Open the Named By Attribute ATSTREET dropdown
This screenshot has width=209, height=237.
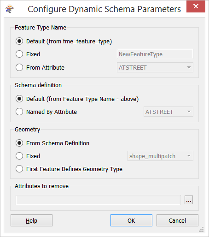pos(168,112)
